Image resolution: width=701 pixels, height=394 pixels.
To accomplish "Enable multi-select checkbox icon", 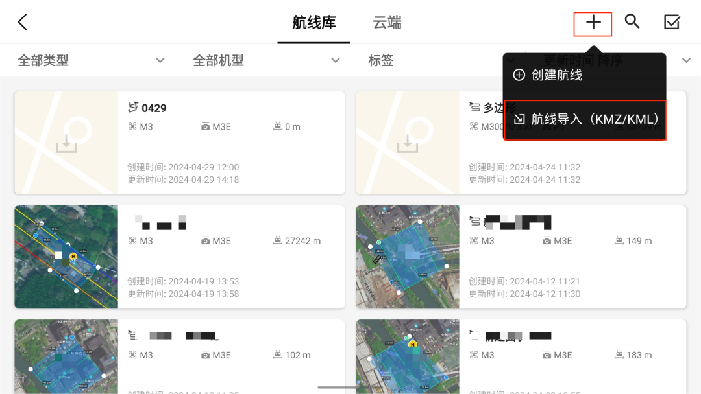I will tap(672, 22).
